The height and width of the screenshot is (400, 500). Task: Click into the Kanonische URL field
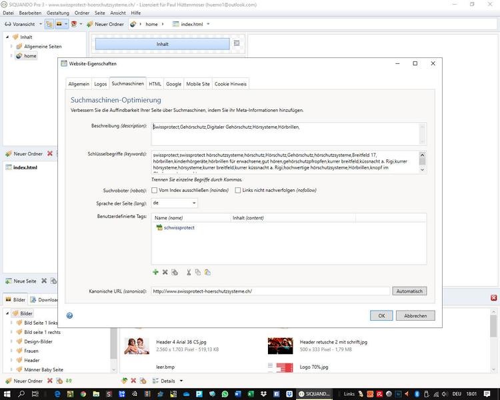271,291
